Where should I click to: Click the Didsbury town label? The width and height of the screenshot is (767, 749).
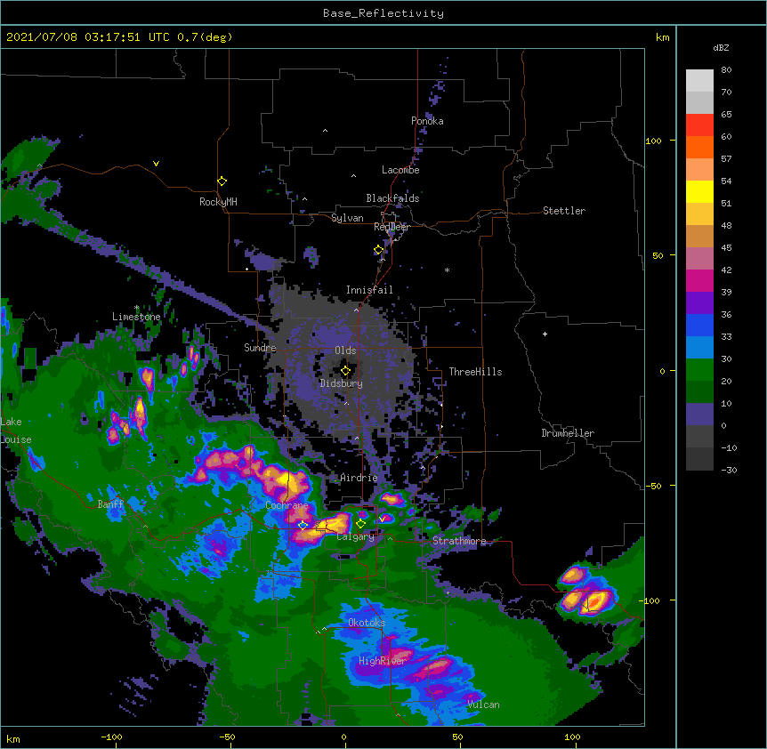point(341,383)
